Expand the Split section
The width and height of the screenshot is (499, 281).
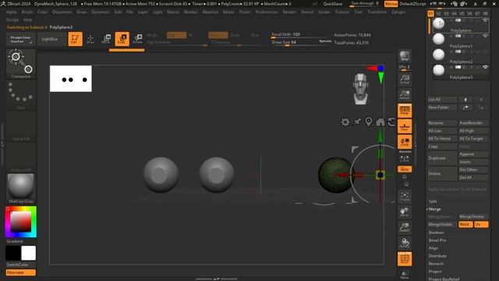click(433, 201)
